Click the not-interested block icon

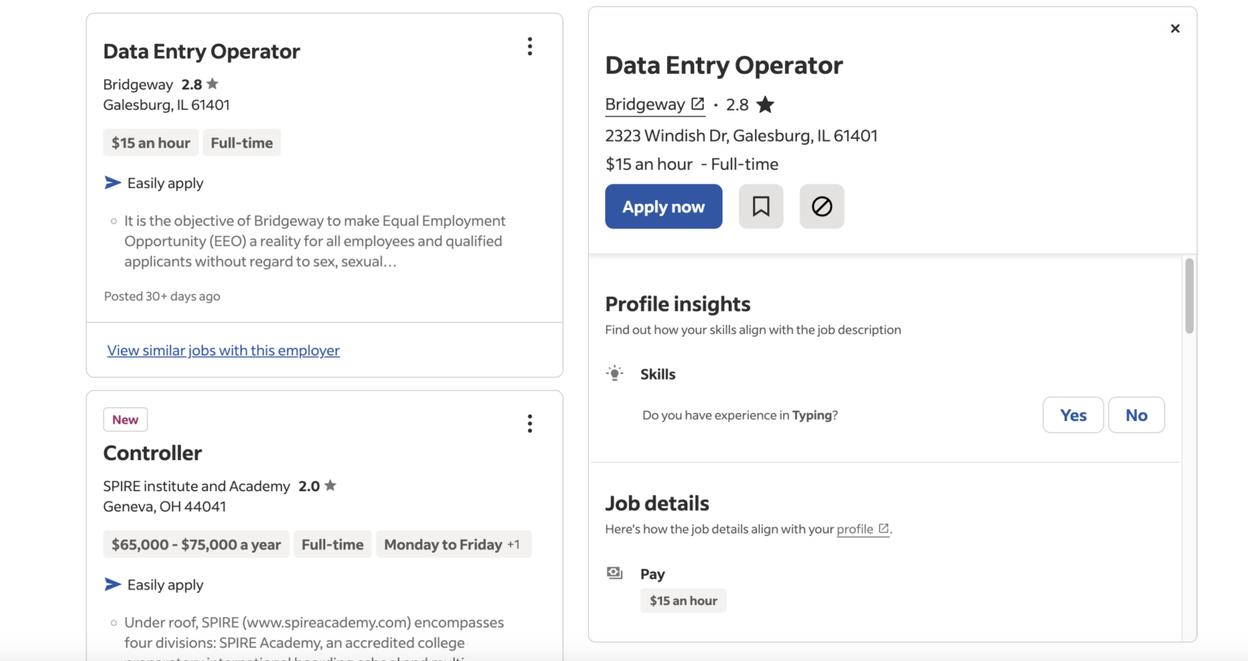tap(821, 207)
